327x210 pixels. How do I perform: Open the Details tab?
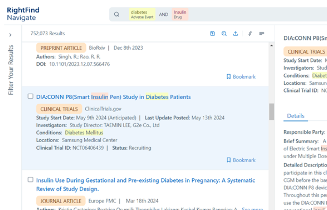[295, 116]
